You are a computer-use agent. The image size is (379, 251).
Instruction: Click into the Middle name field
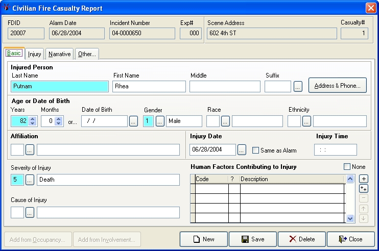225,86
